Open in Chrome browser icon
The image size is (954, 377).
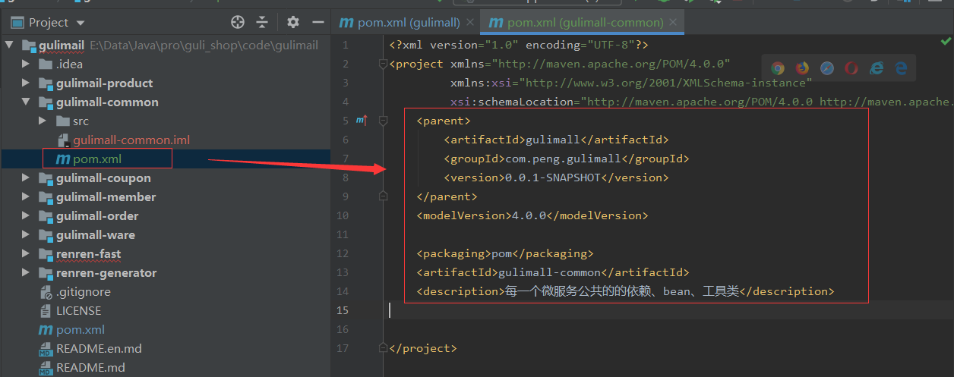778,68
